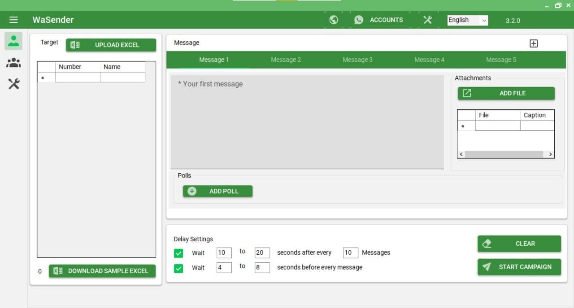This screenshot has height=308, width=574.
Task: Click the attachments horizontal scrollbar thumb
Action: click(504, 154)
